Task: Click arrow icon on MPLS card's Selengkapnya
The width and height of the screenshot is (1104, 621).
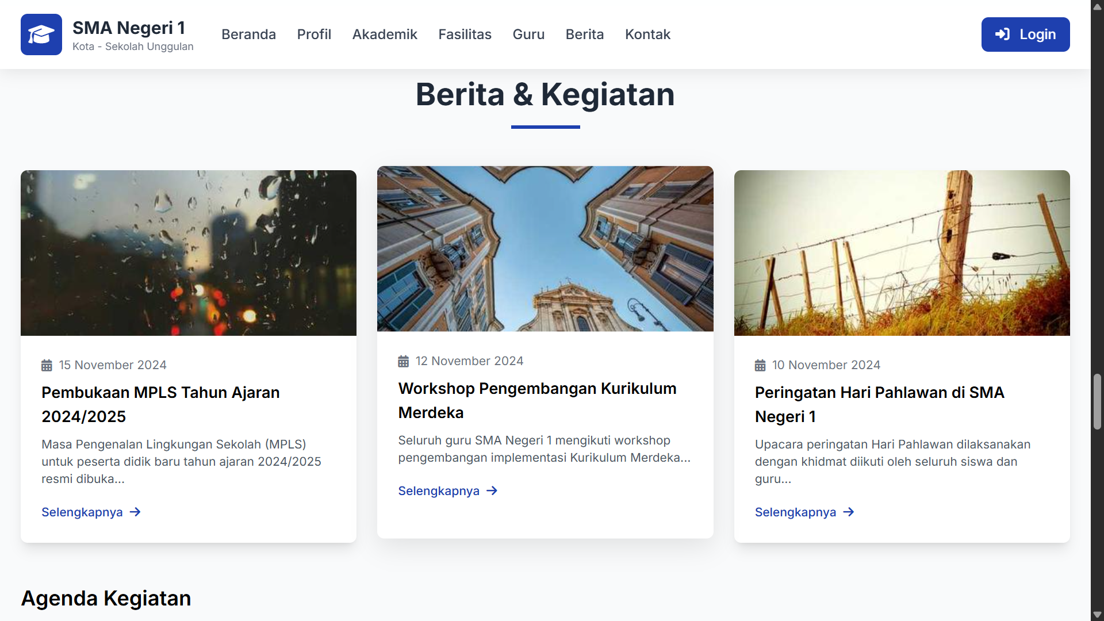Action: 135,512
